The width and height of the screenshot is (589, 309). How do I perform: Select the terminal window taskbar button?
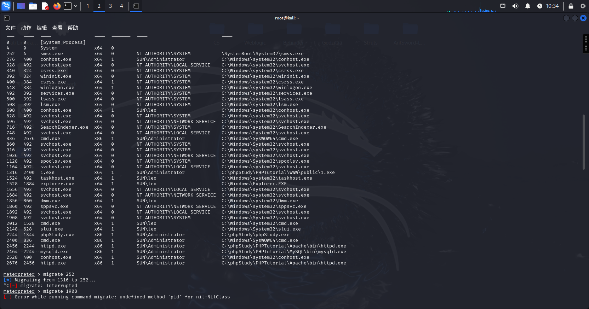coord(136,6)
